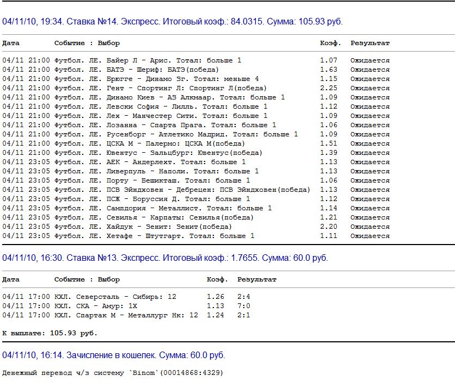This screenshot has width=455, height=388.
Task: Click the 2:1 result score
Action: (244, 315)
